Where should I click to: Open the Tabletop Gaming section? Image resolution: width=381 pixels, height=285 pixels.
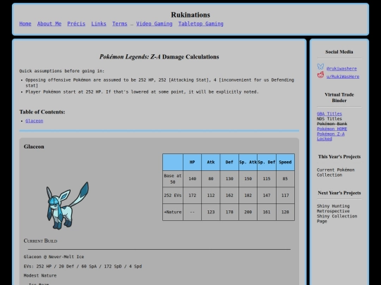click(x=200, y=24)
